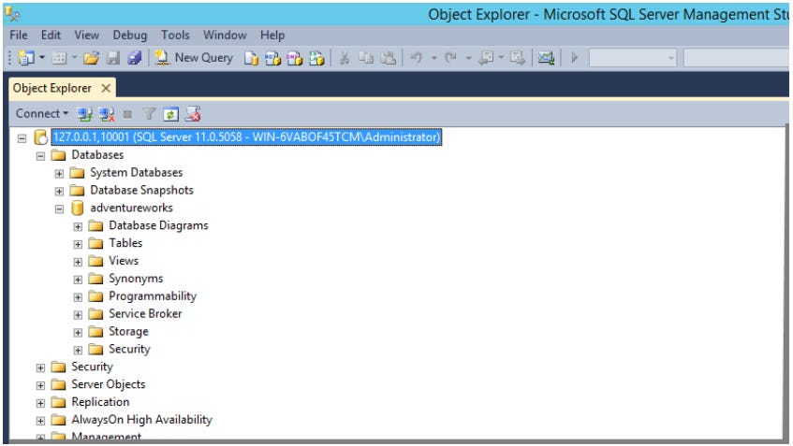Open the View menu
793x446 pixels.
click(87, 36)
